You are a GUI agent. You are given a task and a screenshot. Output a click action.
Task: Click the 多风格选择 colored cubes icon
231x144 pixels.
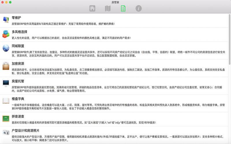[6, 34]
